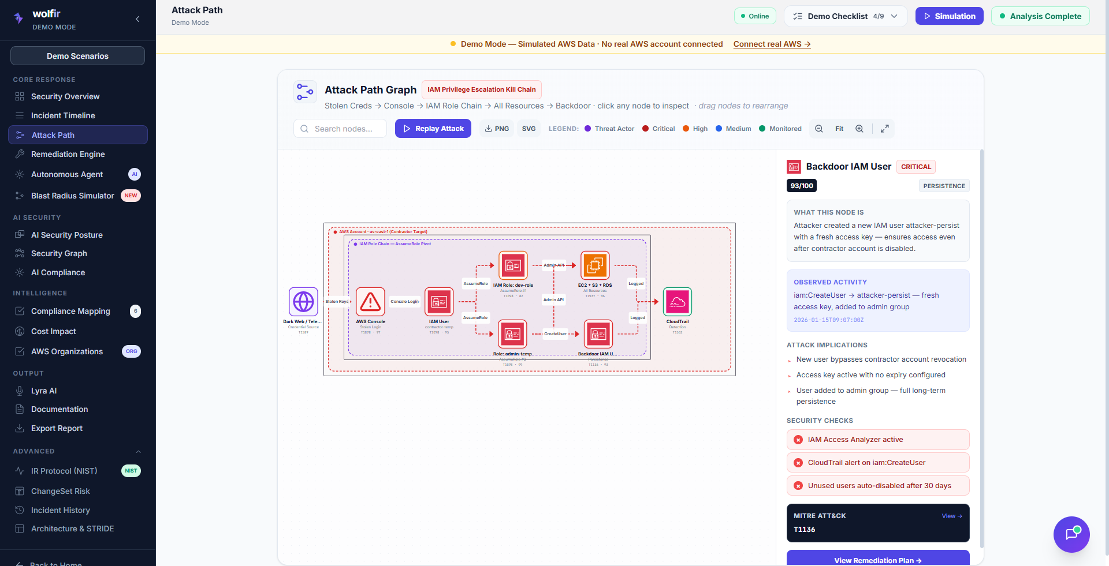Screen dimensions: 1109x566
Task: Click the PERSISTENCE tactic tag
Action: pyautogui.click(x=944, y=186)
